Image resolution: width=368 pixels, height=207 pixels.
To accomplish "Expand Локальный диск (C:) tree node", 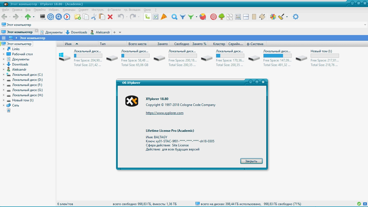I will (4, 75).
